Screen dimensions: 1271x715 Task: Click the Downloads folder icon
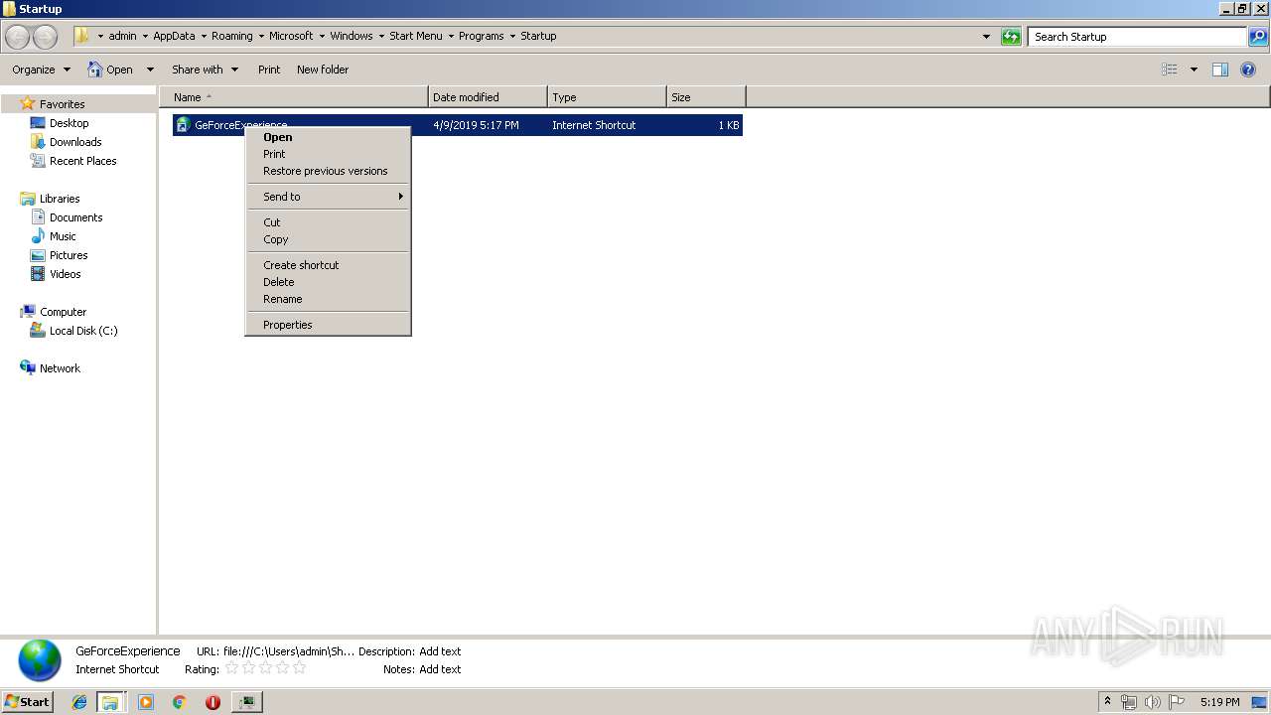coord(38,142)
